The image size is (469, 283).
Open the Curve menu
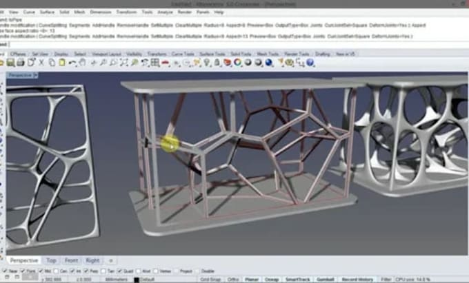[29, 12]
